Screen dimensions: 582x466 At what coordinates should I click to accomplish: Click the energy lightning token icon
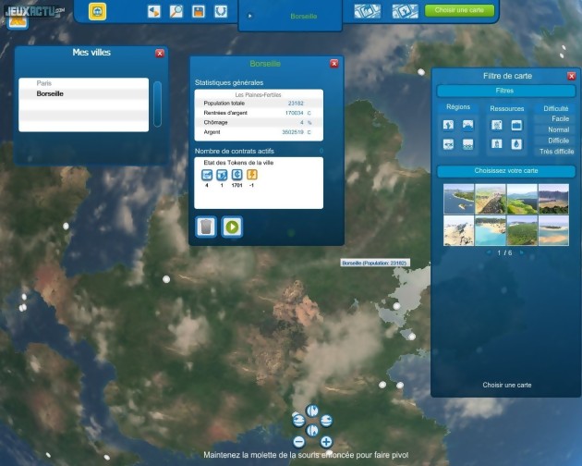click(x=251, y=174)
